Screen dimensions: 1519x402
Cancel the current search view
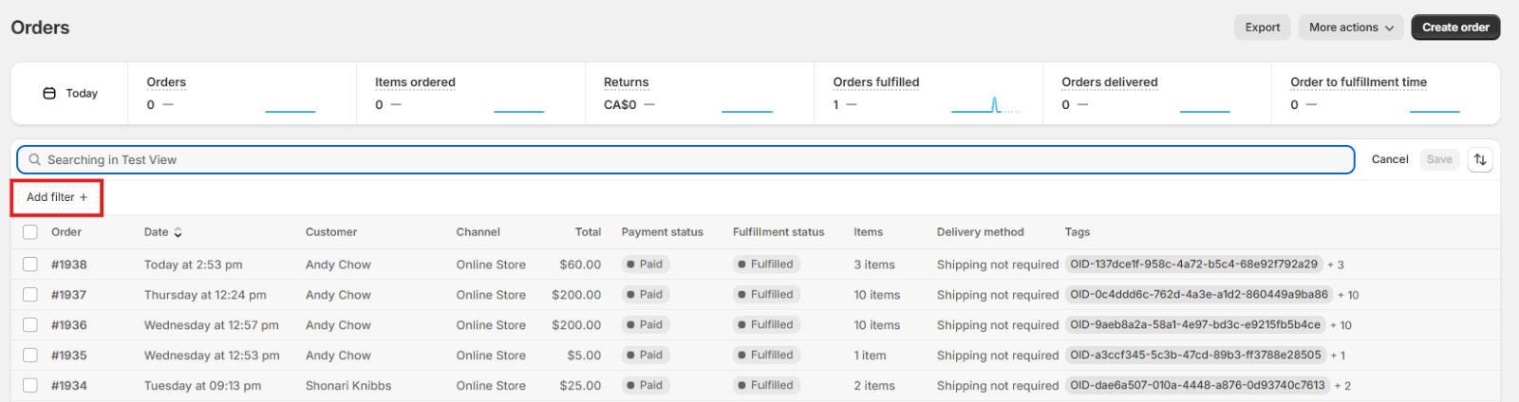pos(1389,159)
